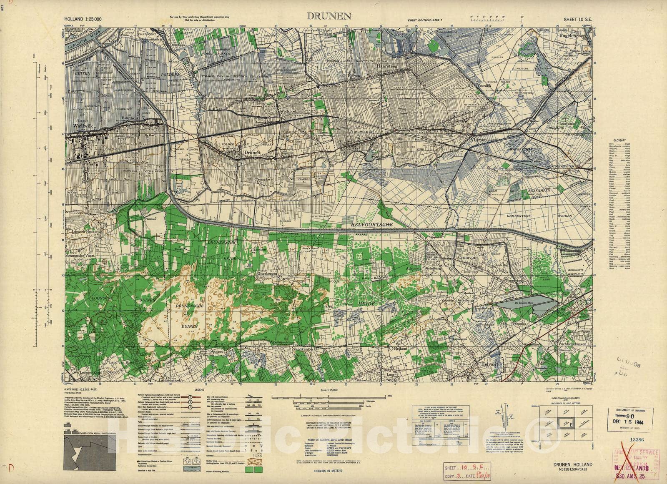
Task: Open the GLOSSARY list heading
Action: 619,140
